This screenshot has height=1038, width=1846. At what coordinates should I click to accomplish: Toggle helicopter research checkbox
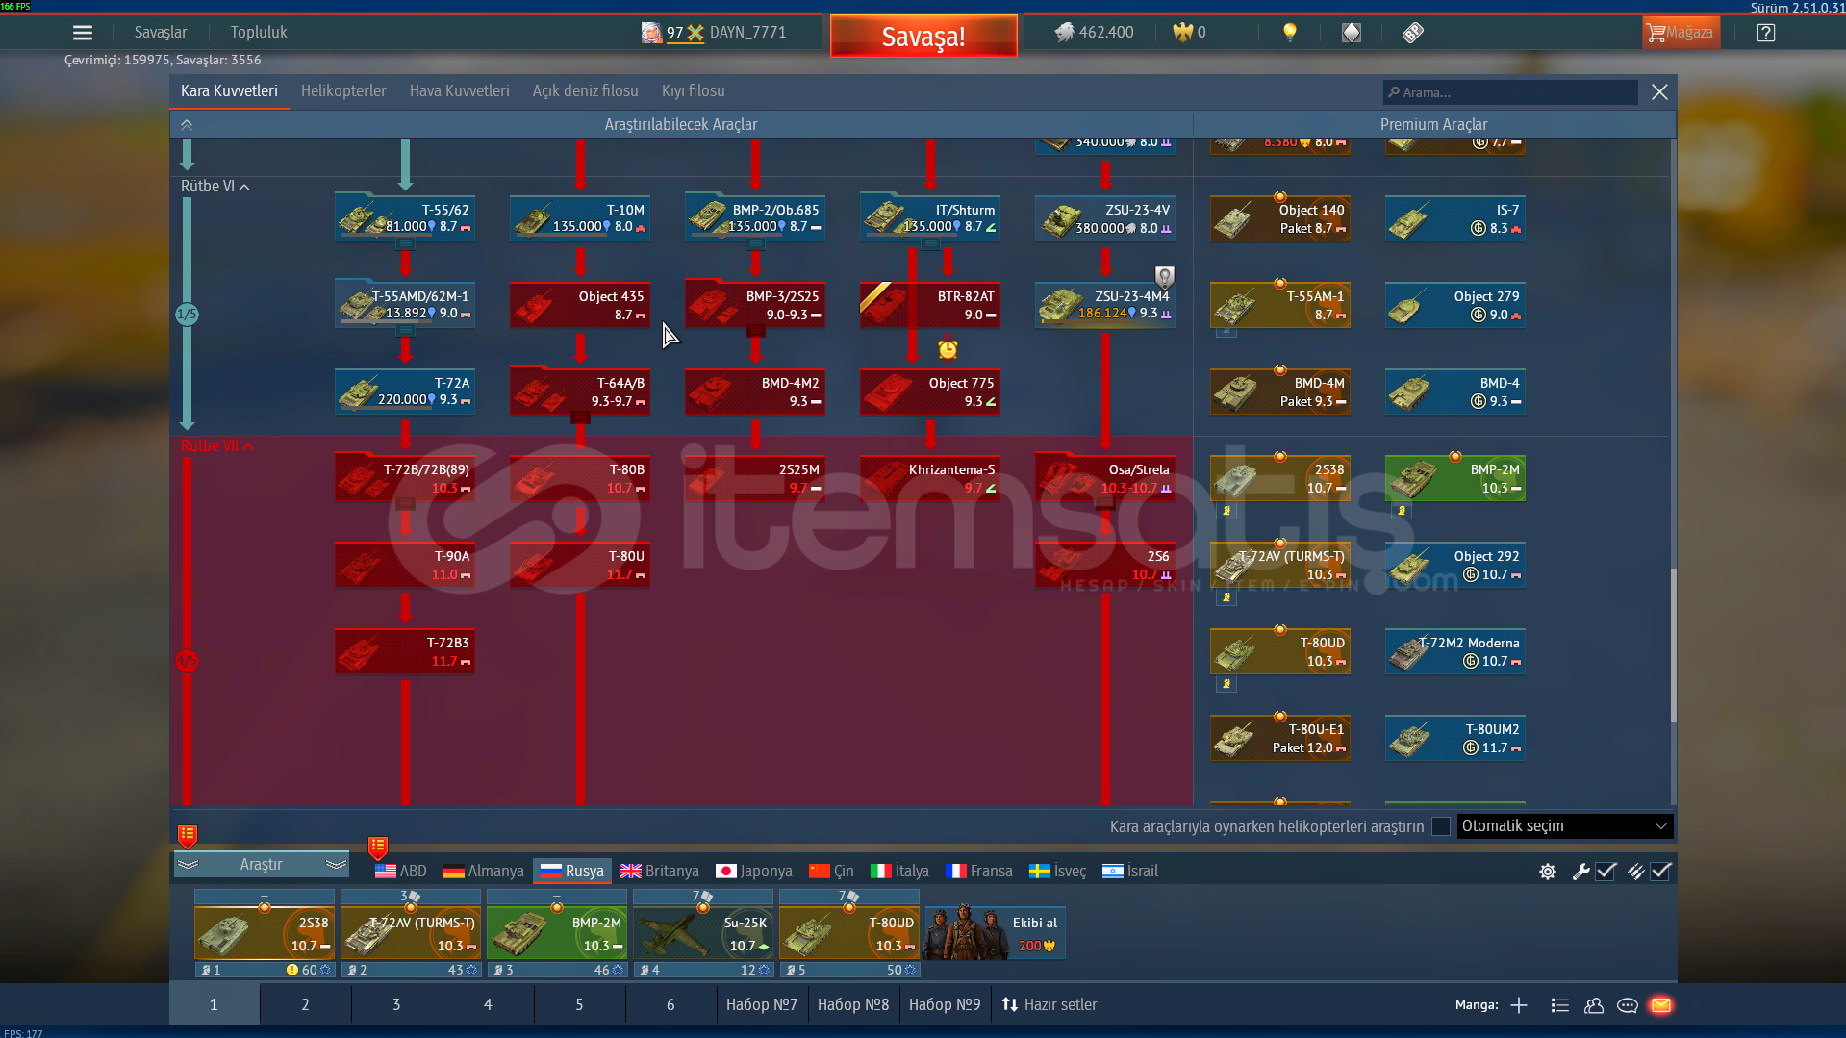point(1441,826)
